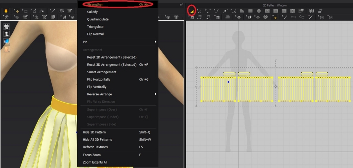Select the Steam iron tool
This screenshot has width=353, height=168.
pyautogui.click(x=228, y=17)
